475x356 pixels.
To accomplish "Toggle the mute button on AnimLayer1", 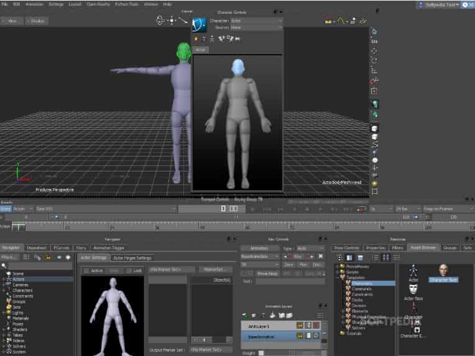I will coord(308,326).
